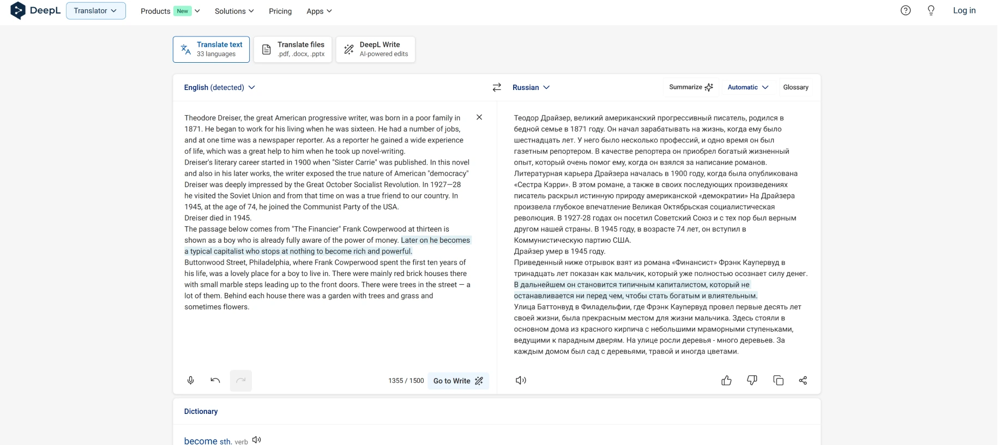Click the Log in link

click(x=964, y=10)
